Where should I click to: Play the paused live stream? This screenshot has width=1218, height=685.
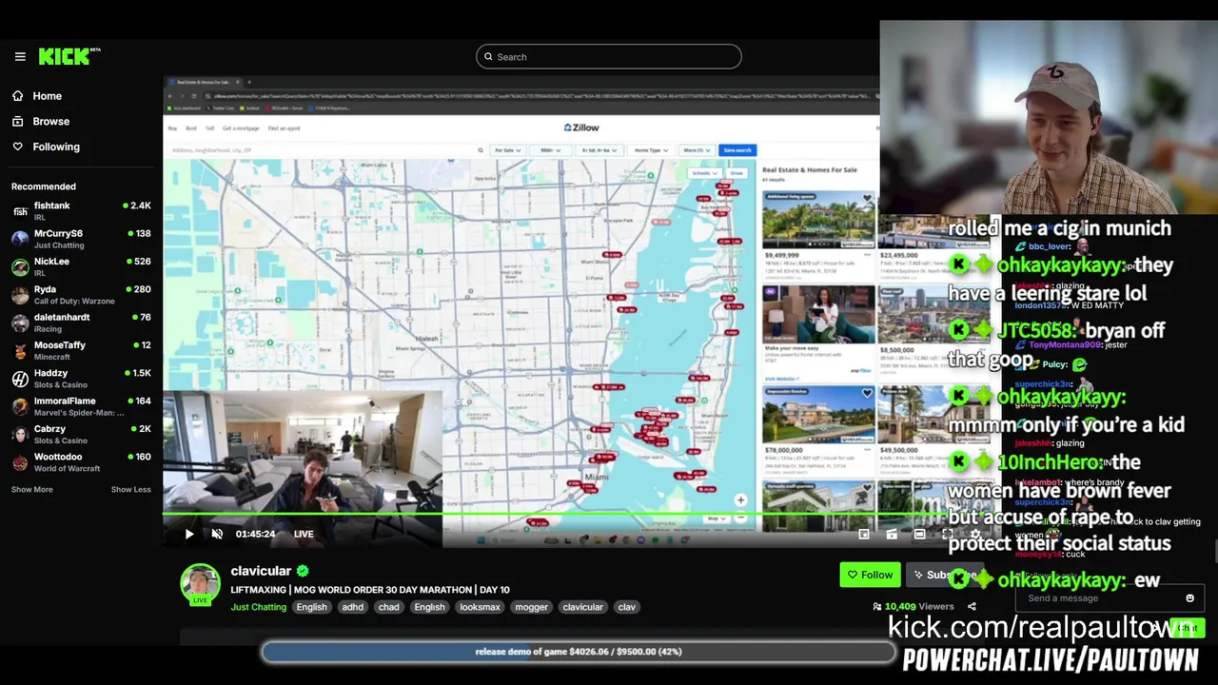[x=189, y=534]
